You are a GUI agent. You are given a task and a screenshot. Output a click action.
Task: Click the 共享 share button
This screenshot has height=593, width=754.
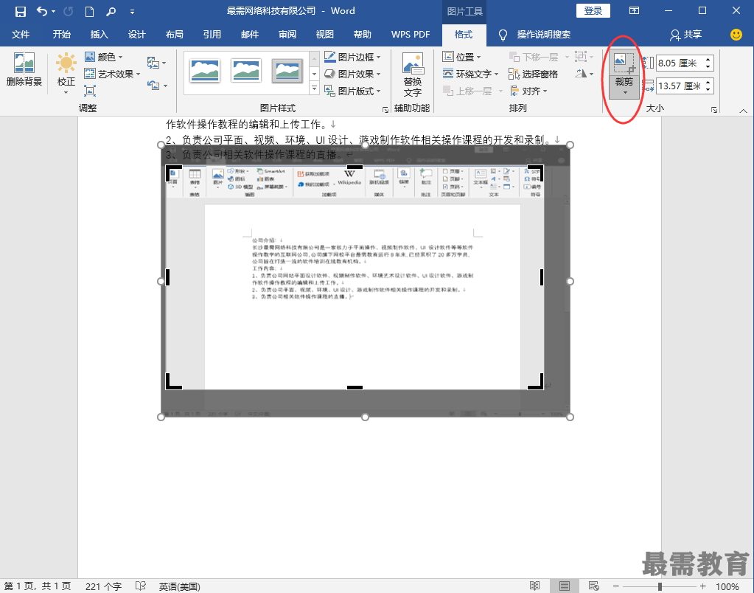pos(686,35)
